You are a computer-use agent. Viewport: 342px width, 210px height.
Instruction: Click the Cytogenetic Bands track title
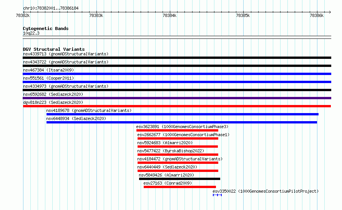[x=46, y=28]
